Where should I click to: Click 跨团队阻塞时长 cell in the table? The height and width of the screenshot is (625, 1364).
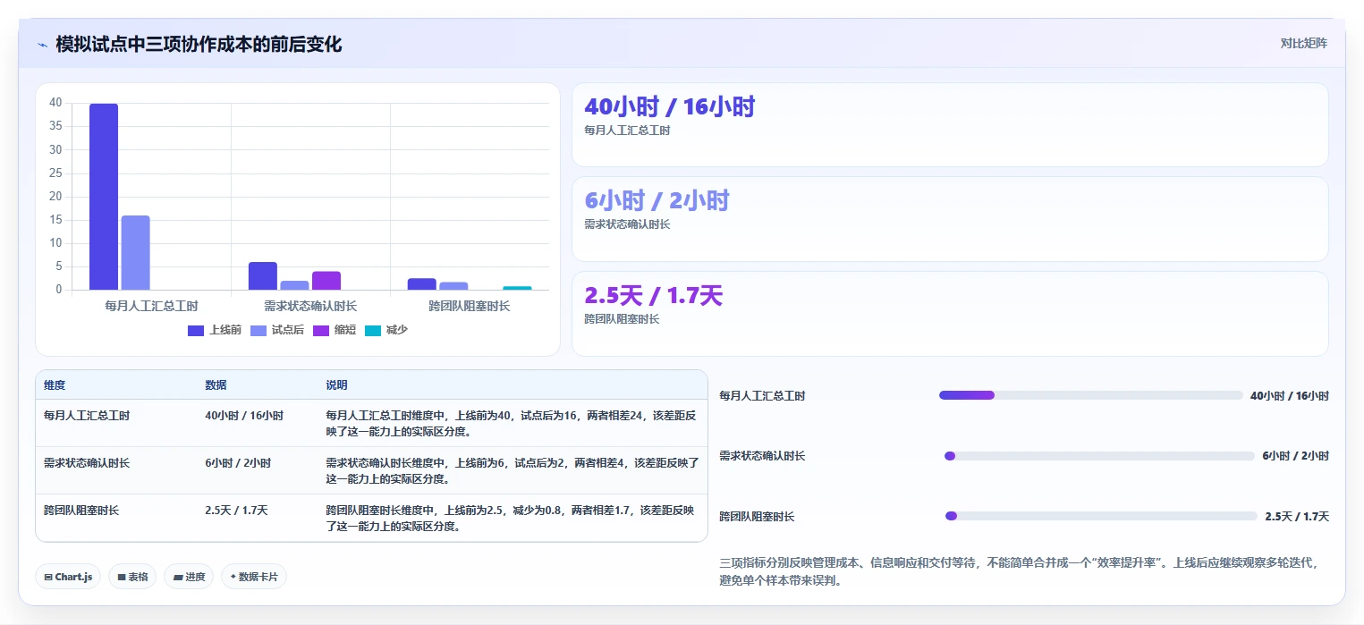(81, 511)
